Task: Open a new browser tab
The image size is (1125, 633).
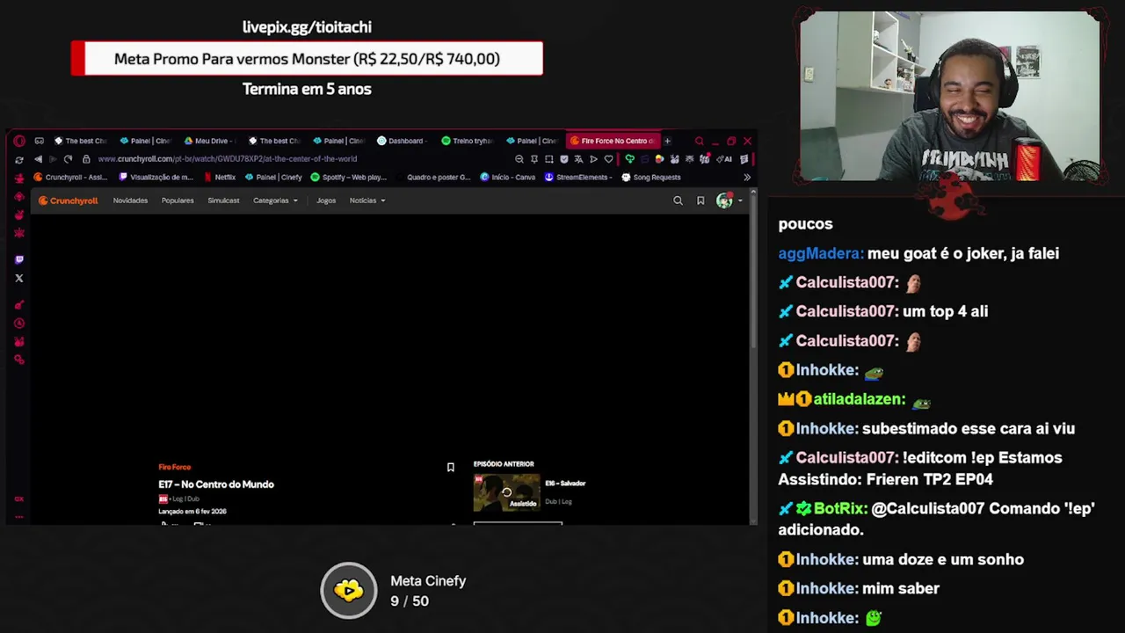Action: pos(667,141)
